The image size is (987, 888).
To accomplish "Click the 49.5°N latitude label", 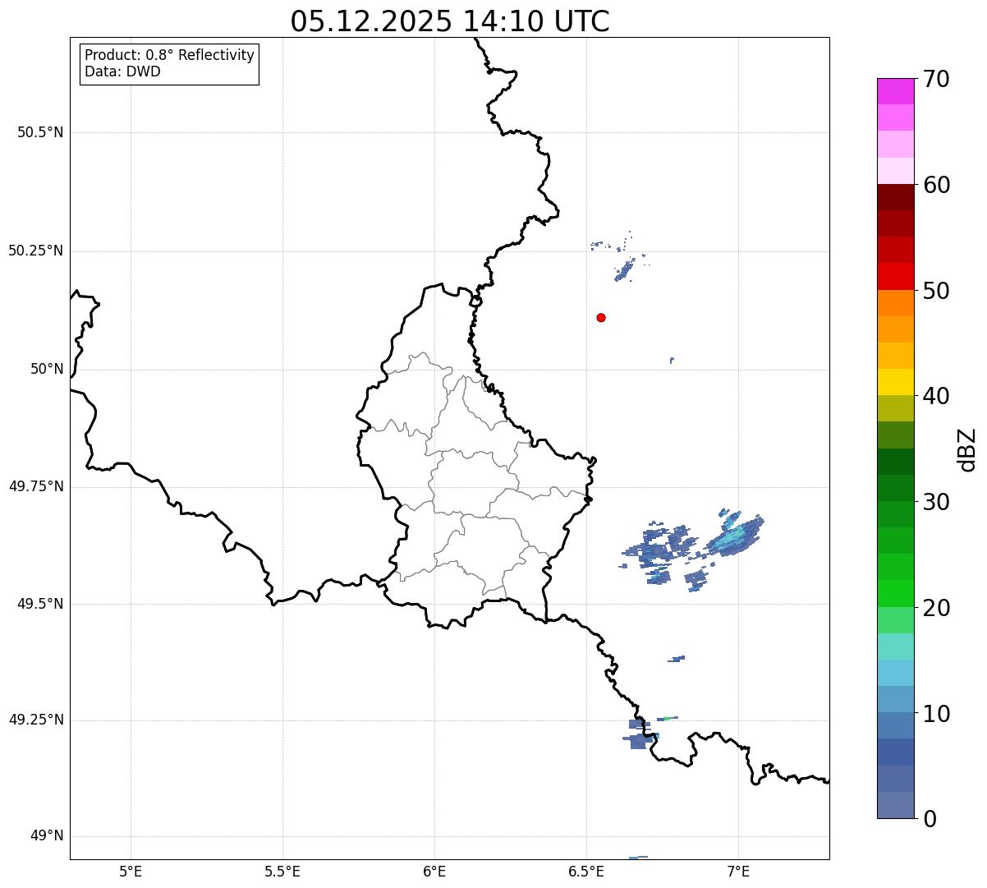I will [40, 604].
